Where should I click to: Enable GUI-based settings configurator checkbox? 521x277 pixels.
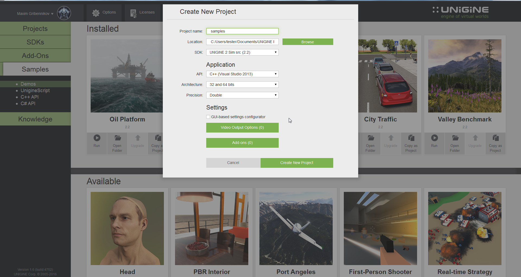(208, 117)
